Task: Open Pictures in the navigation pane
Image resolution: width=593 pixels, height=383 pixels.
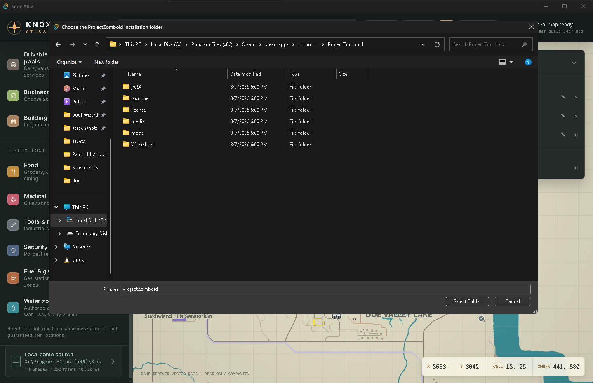Action: coord(80,75)
